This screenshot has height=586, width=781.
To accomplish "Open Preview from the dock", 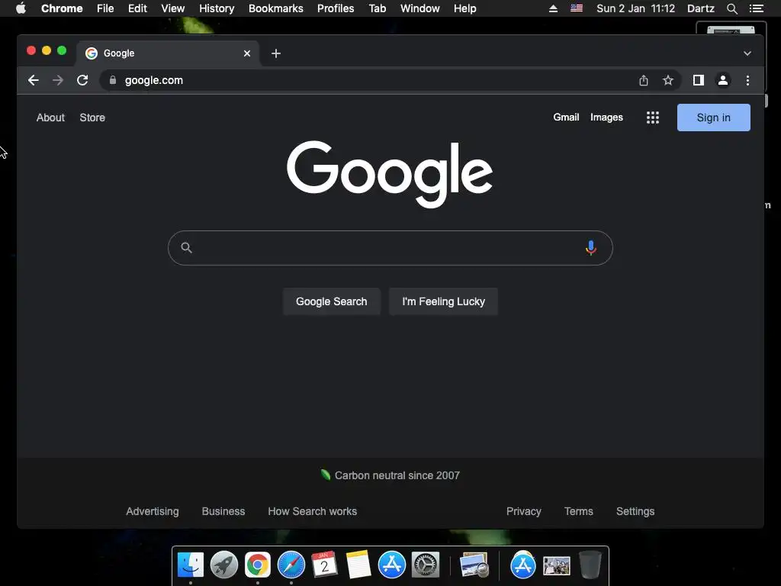I will click(x=474, y=565).
